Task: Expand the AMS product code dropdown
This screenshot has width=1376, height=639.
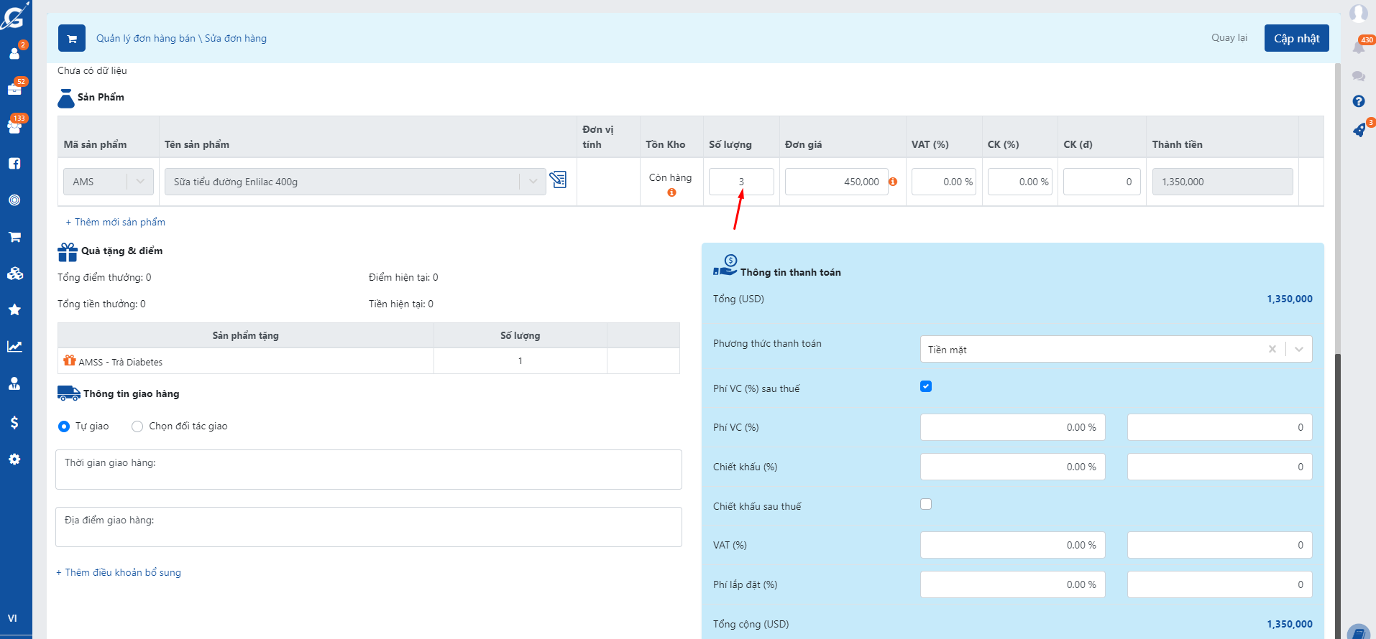Action: pos(140,182)
